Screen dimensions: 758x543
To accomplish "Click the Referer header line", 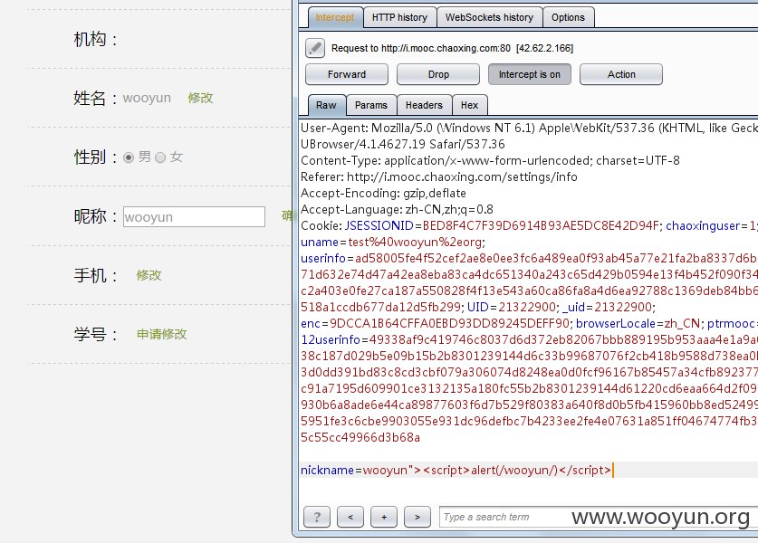I will [439, 176].
